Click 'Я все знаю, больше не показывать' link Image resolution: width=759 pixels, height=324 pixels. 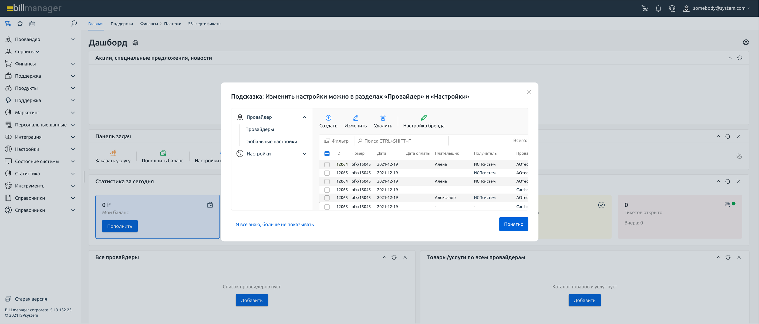click(275, 224)
